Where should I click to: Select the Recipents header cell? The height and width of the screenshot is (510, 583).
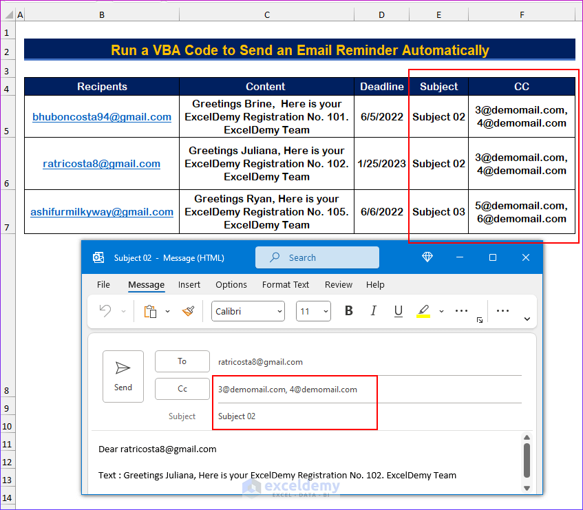tap(102, 87)
